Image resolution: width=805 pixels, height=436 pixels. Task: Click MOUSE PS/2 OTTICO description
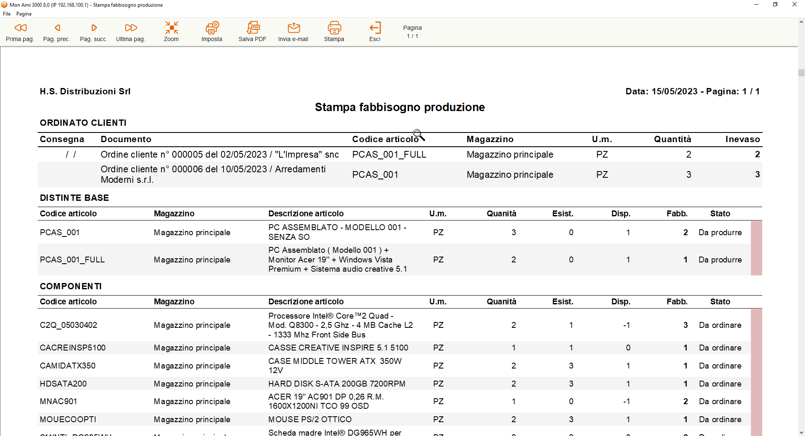click(x=310, y=420)
